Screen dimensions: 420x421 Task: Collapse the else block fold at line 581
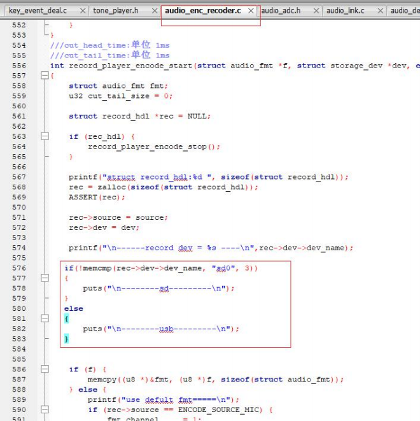(x=45, y=318)
